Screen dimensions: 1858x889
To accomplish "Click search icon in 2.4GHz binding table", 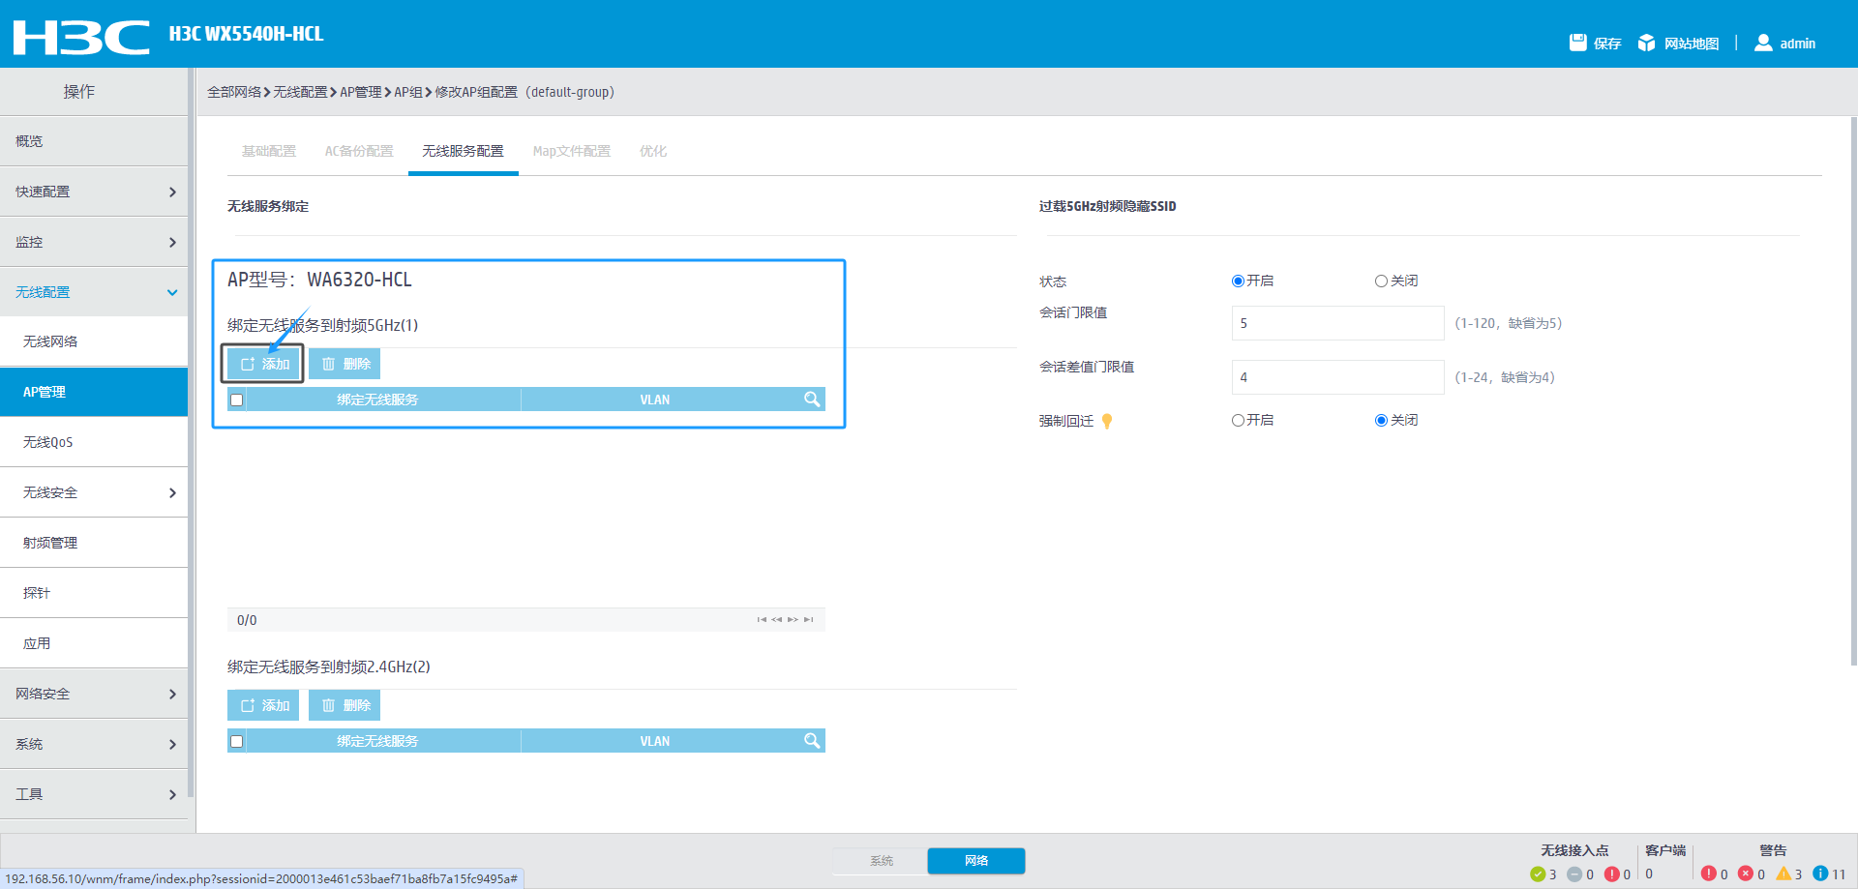I will pos(811,741).
